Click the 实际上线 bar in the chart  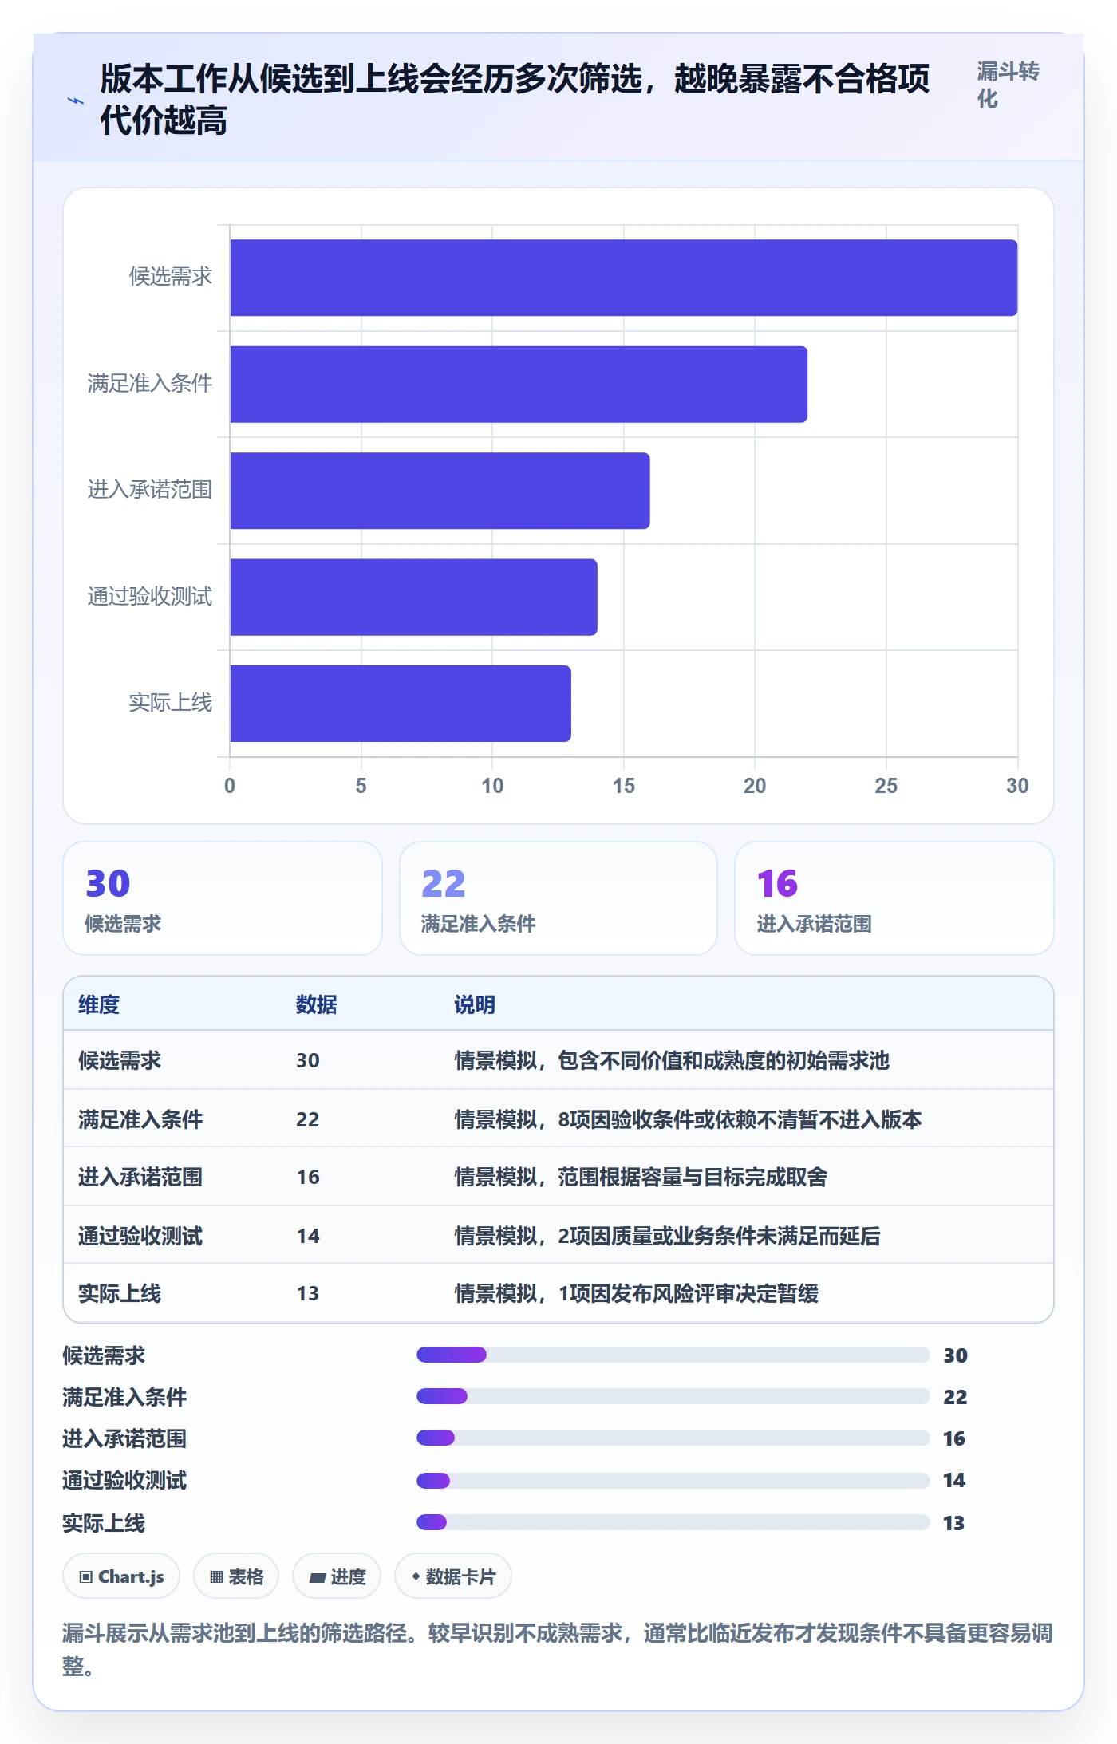(x=401, y=704)
